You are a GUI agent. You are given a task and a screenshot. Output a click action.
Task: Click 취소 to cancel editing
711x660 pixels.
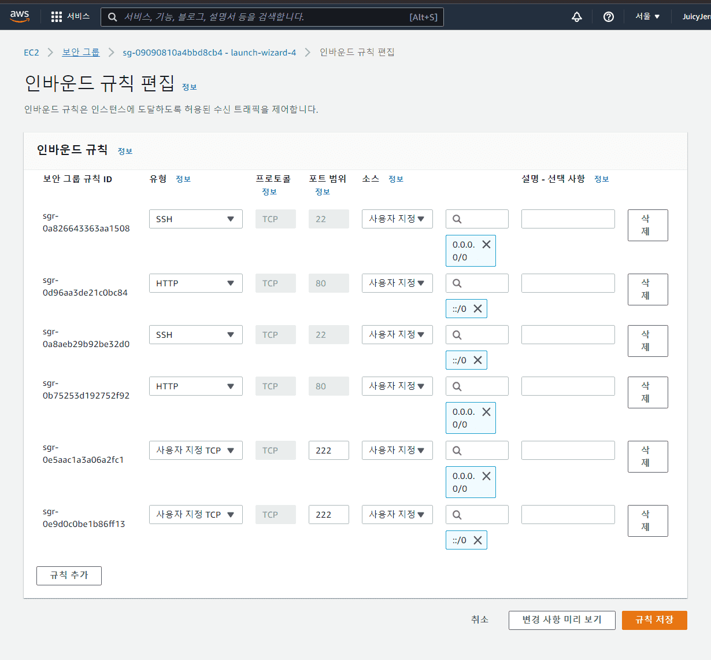480,620
